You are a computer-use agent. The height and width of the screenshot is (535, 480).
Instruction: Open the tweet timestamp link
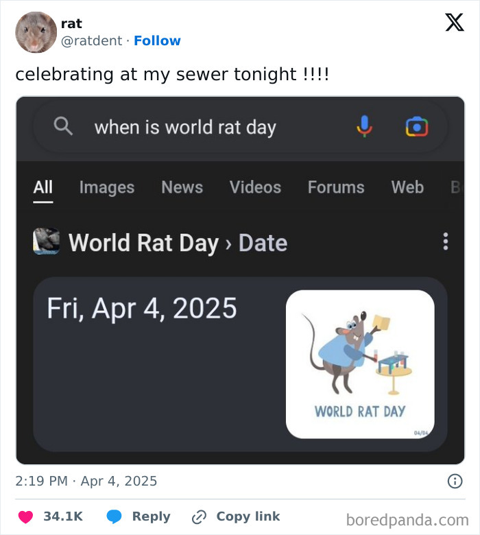pos(86,481)
